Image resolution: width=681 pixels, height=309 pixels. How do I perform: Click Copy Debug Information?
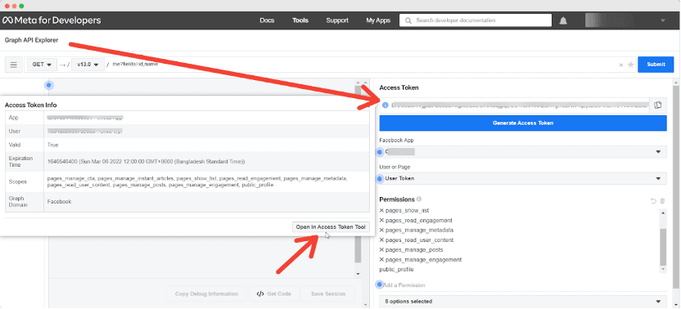(x=206, y=293)
